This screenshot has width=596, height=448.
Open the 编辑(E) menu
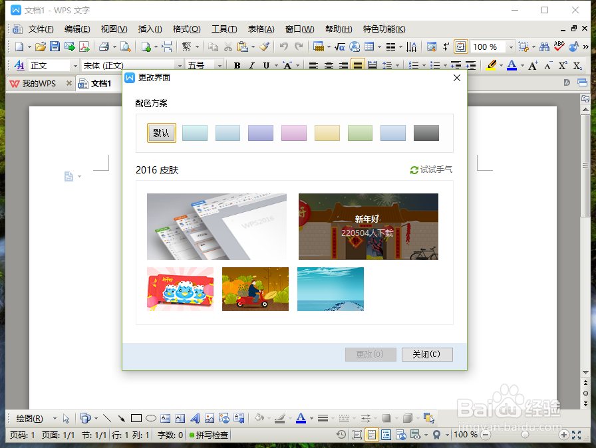tap(77, 29)
